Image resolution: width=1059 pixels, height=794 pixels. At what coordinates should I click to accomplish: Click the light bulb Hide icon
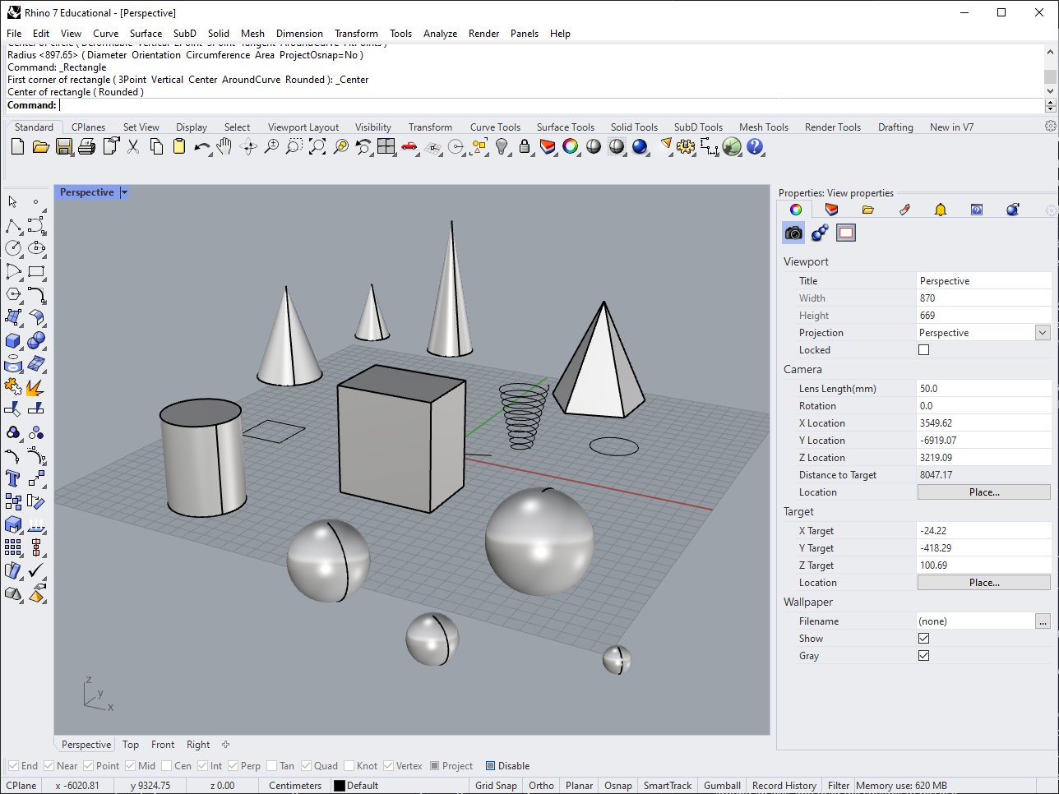tap(502, 147)
